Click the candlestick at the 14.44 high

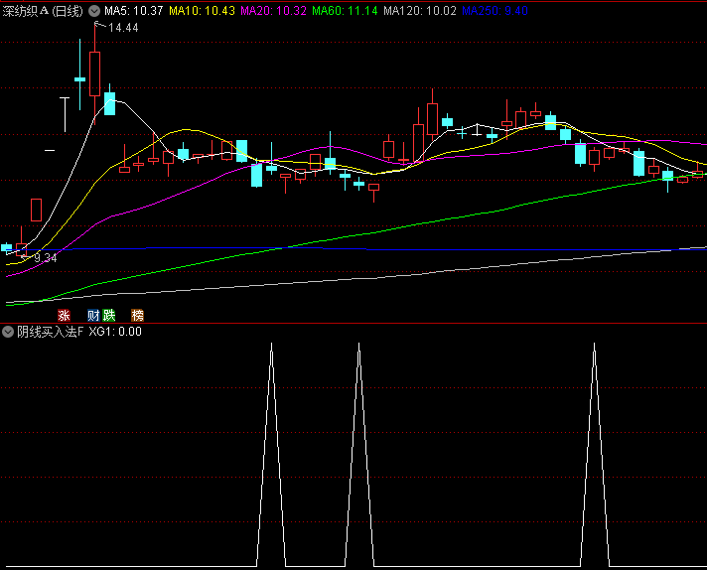tap(94, 73)
